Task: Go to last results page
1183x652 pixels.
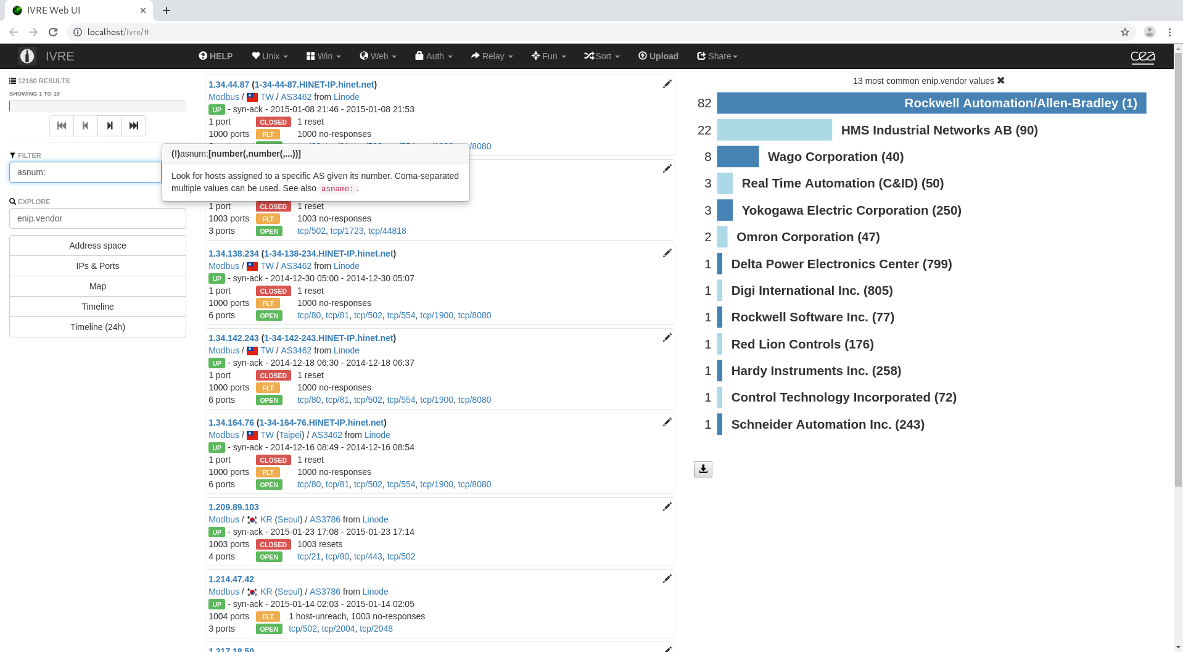Action: [134, 126]
